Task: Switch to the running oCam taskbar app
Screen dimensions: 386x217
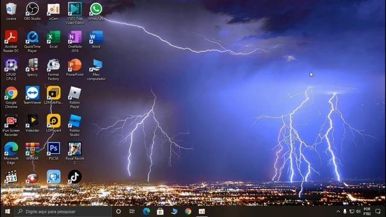Action: click(202, 212)
